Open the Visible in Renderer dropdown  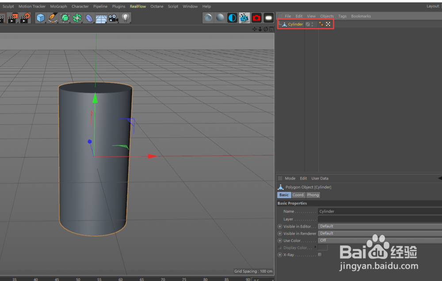pyautogui.click(x=380, y=233)
